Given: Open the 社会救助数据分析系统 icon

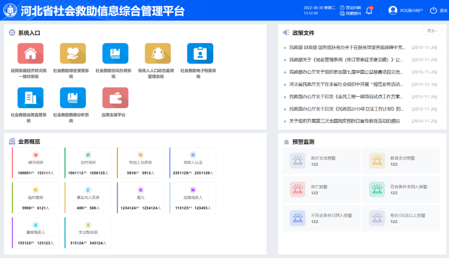Looking at the screenshot, I should click(73, 98).
